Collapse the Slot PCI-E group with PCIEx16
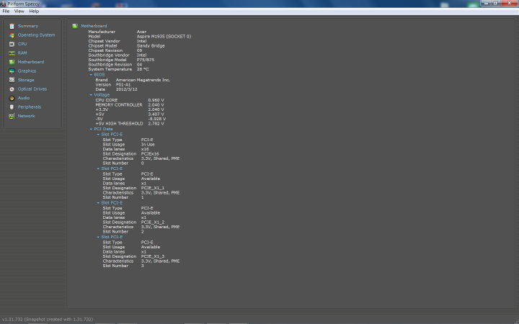The width and height of the screenshot is (519, 324). point(98,135)
